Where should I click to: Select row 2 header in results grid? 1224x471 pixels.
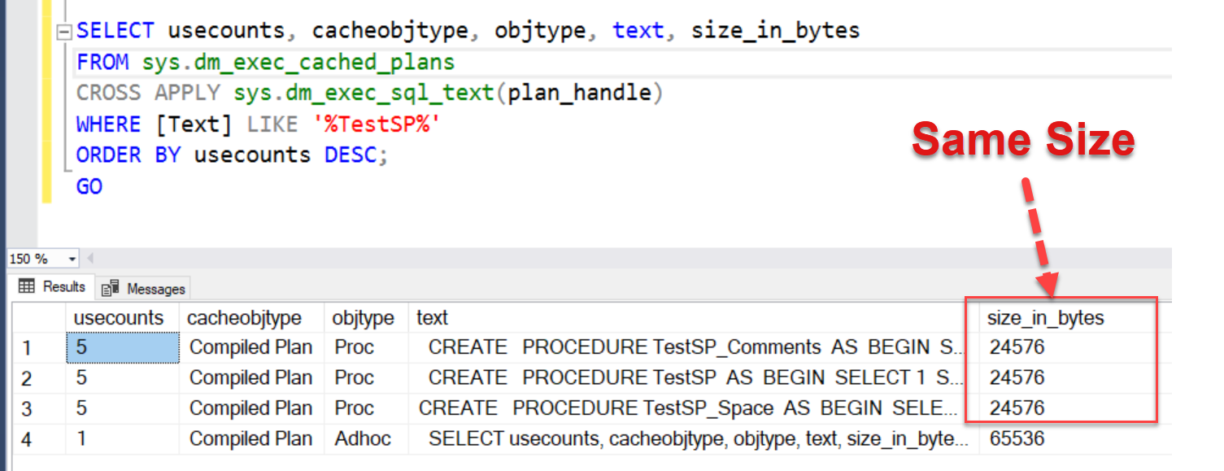point(39,378)
